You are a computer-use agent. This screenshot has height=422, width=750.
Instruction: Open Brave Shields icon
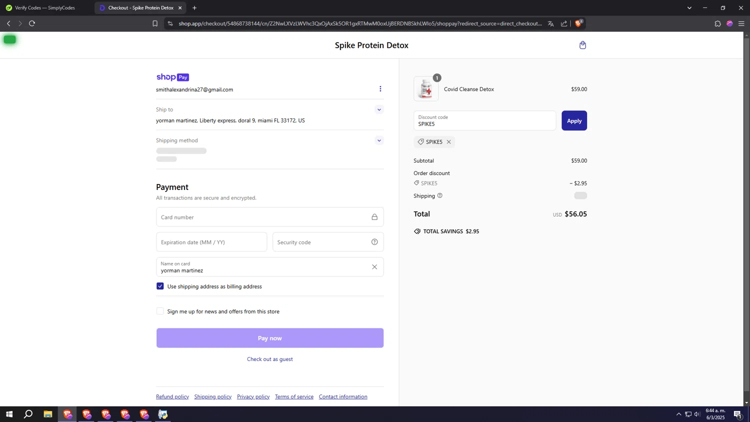click(x=578, y=23)
